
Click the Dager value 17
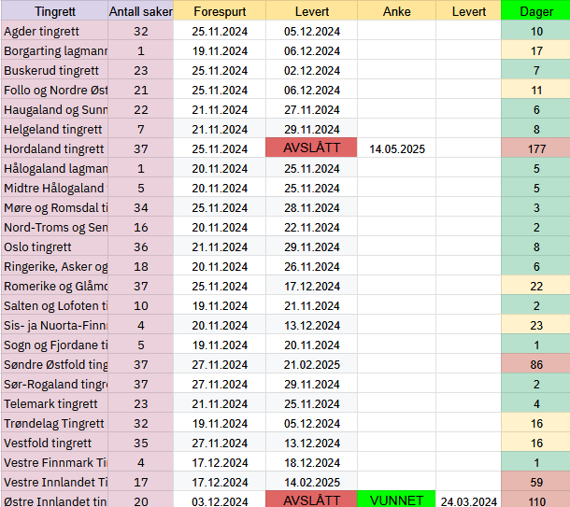(x=535, y=50)
